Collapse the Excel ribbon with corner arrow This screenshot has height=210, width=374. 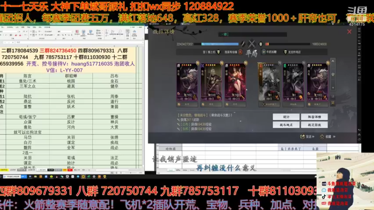tap(143, 39)
